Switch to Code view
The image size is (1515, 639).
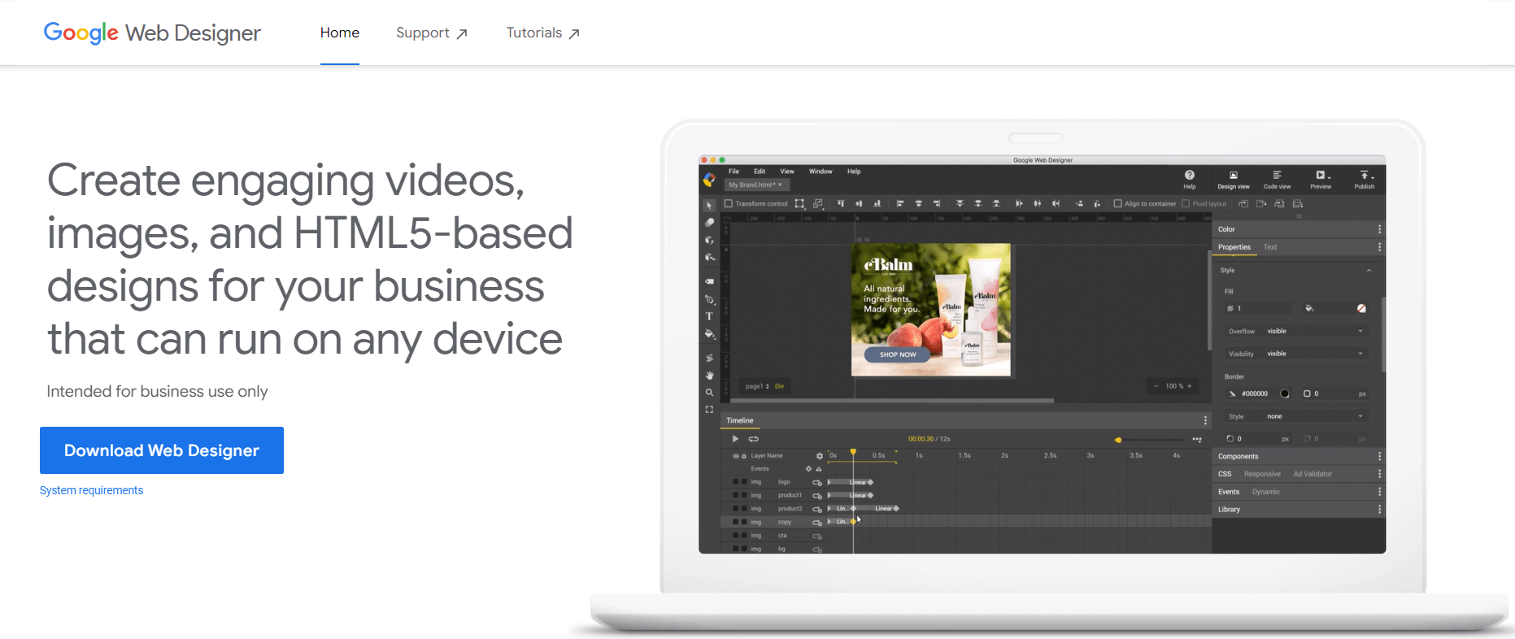tap(1277, 179)
